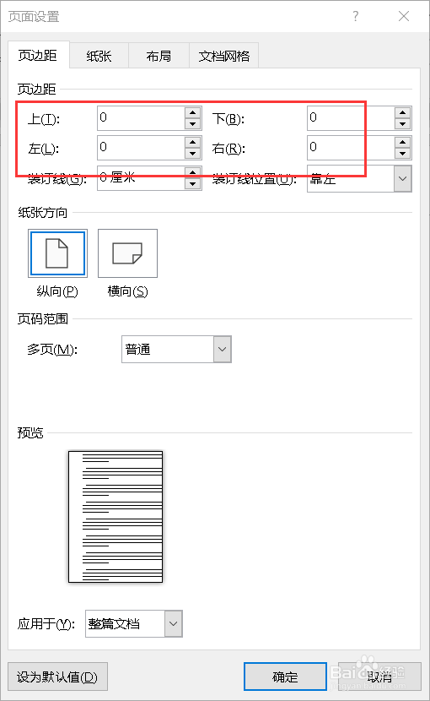This screenshot has width=430, height=701.
Task: Click the 页边距 tab
Action: [x=39, y=55]
